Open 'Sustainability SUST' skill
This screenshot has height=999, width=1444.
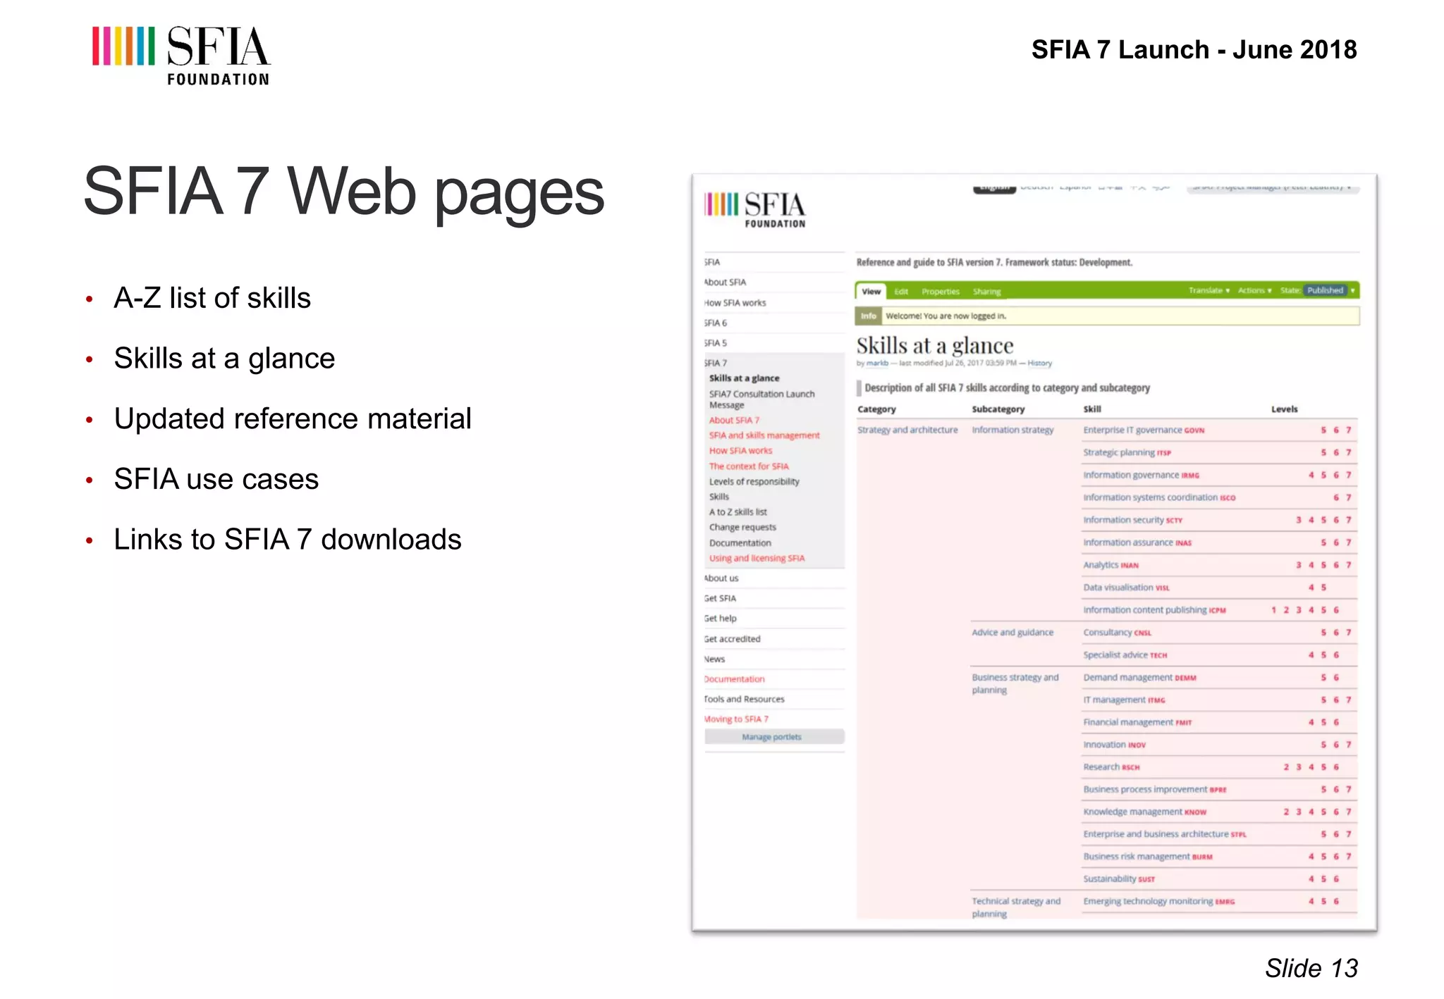tap(1119, 879)
